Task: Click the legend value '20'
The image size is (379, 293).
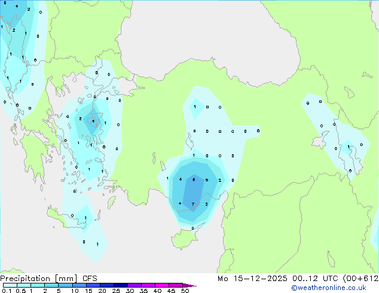Action: (x=102, y=291)
